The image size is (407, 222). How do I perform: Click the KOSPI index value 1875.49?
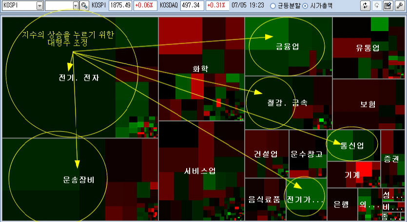pos(120,5)
